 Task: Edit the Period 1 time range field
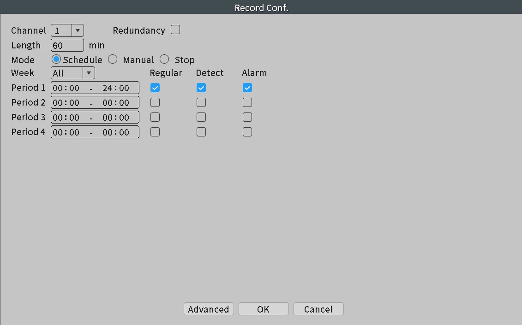95,88
